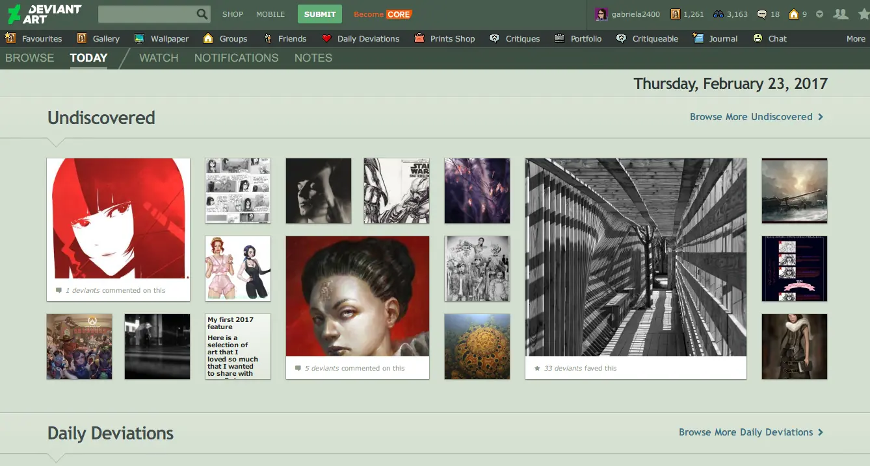The height and width of the screenshot is (466, 870).
Task: Switch to the WATCH tab
Action: (159, 58)
